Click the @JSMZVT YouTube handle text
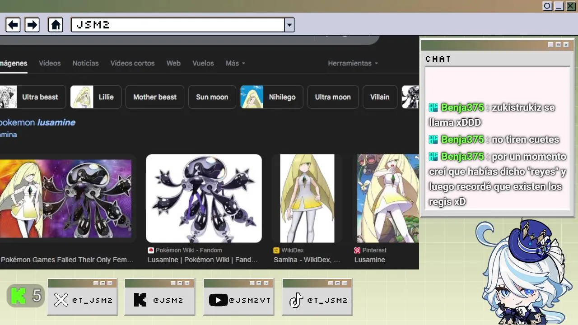The width and height of the screenshot is (578, 325). 250,300
